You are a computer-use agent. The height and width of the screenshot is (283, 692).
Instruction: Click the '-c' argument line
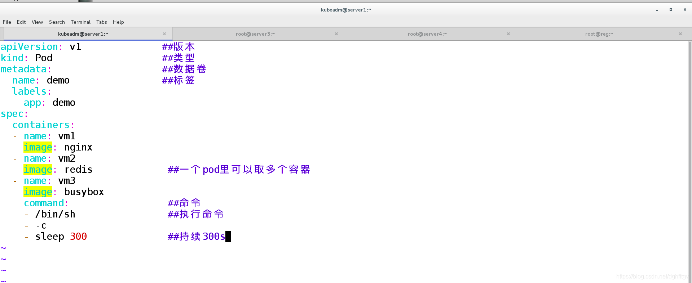pyautogui.click(x=41, y=225)
